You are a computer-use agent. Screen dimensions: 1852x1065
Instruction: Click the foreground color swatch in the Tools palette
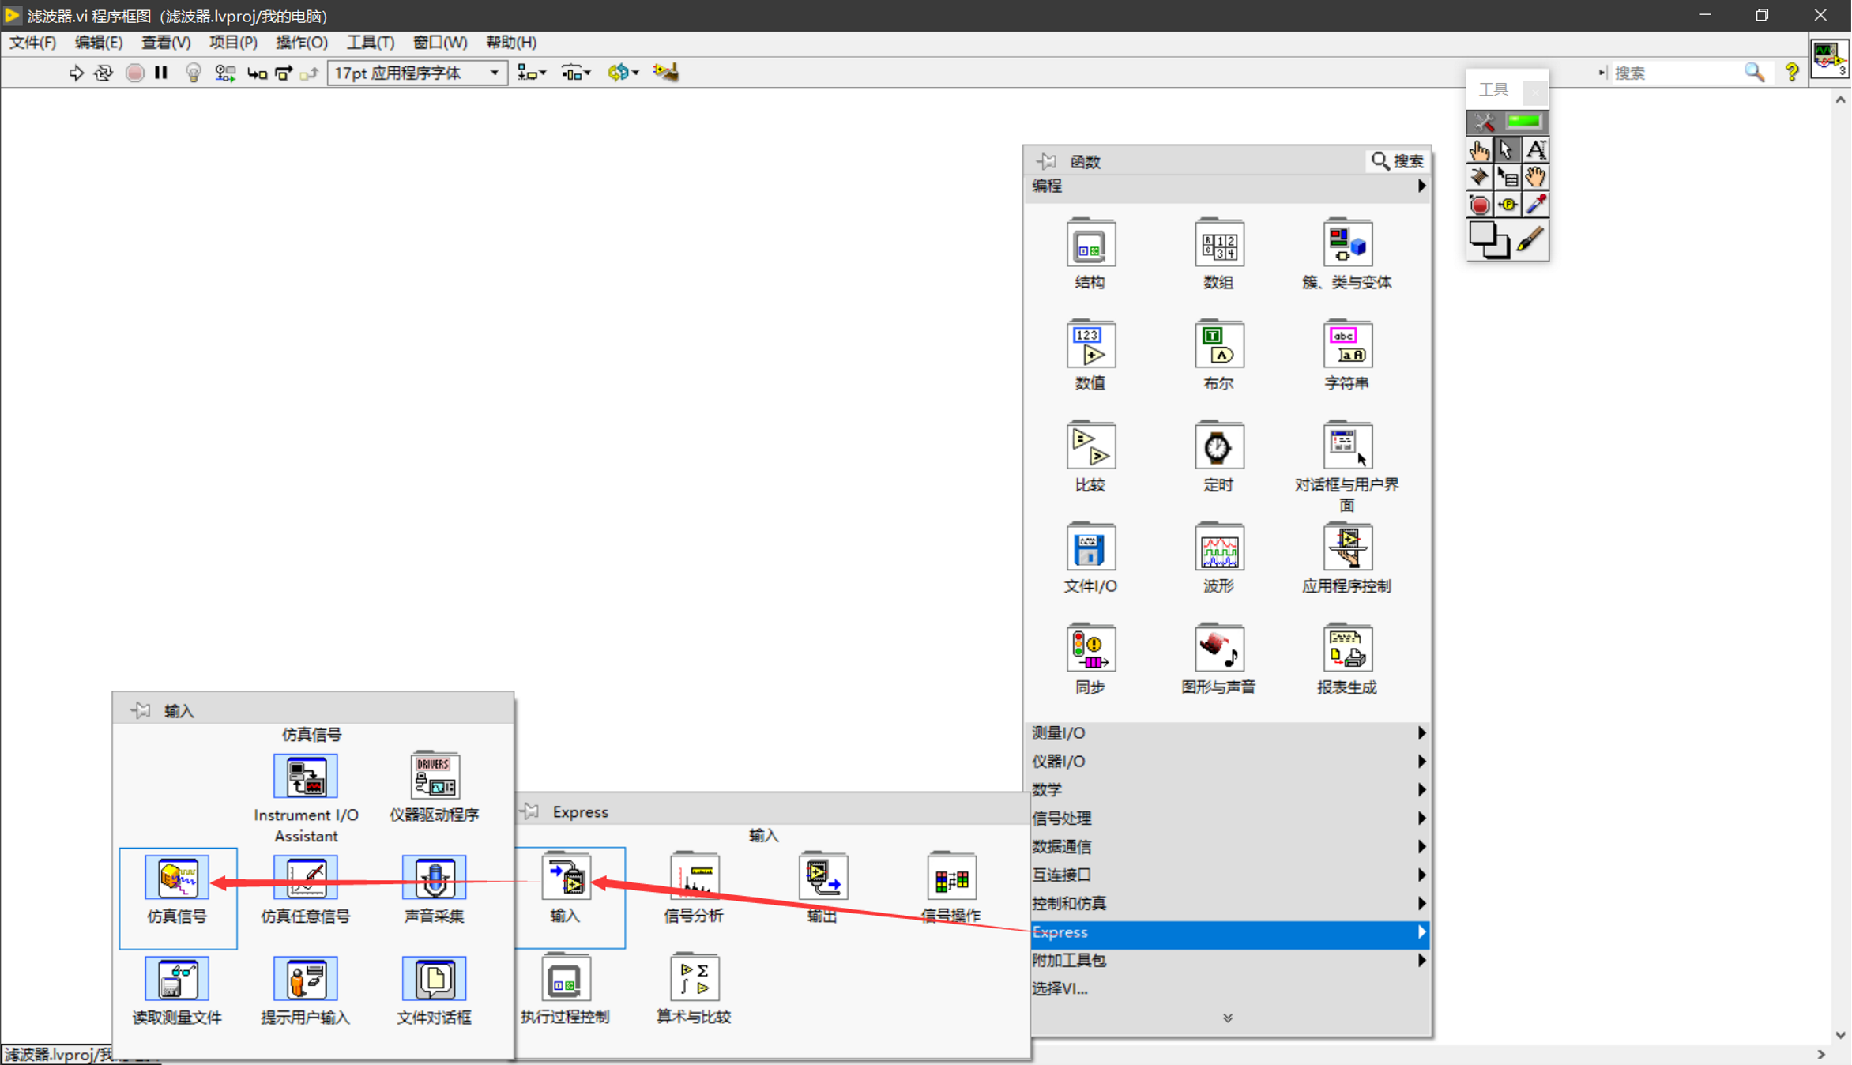(x=1482, y=232)
